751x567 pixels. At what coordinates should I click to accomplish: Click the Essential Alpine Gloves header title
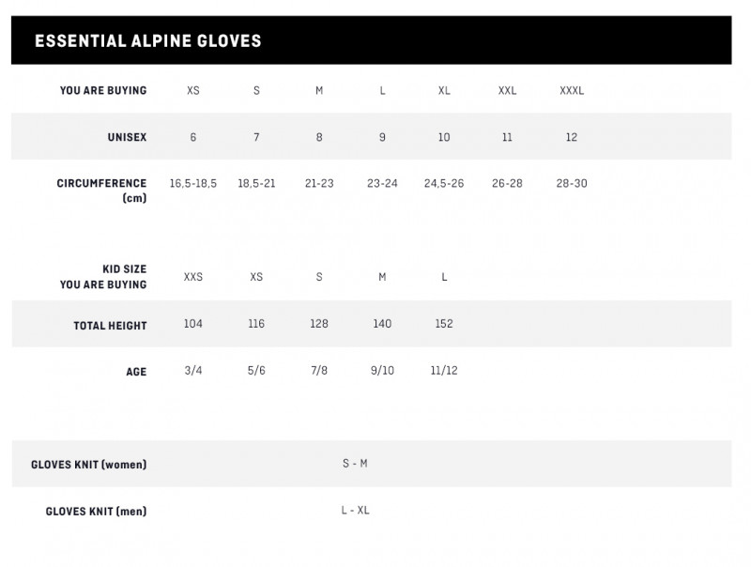point(147,40)
